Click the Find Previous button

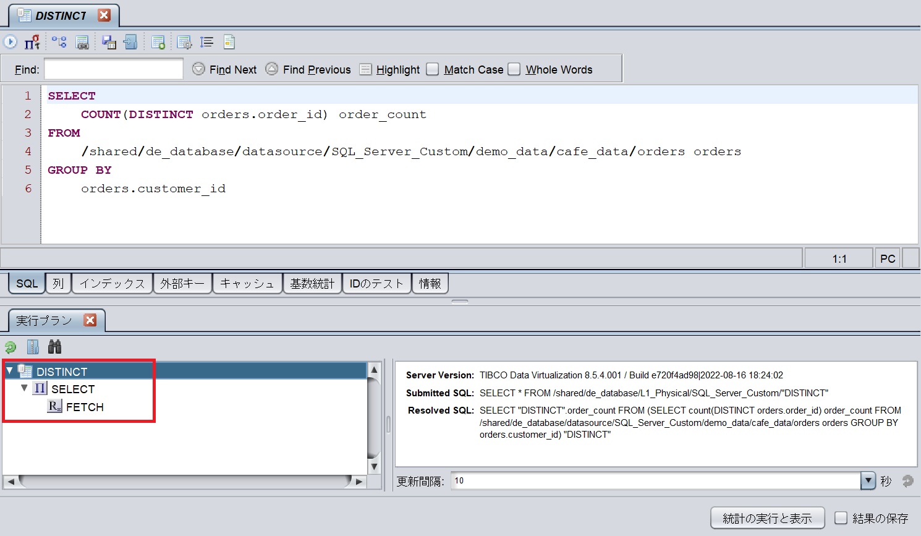pyautogui.click(x=308, y=69)
